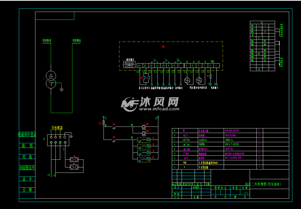This screenshot has width=301, height=209.
Task: Select the lower motor symbol in control circuit
Action: (144, 133)
